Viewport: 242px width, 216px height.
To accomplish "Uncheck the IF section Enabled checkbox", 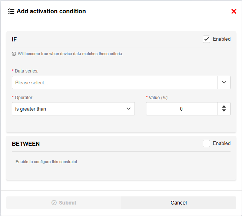I will point(206,39).
